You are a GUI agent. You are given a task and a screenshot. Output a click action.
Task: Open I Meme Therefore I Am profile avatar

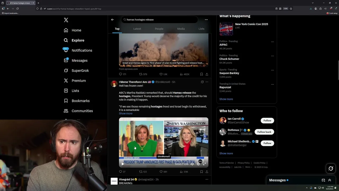tap(114, 84)
